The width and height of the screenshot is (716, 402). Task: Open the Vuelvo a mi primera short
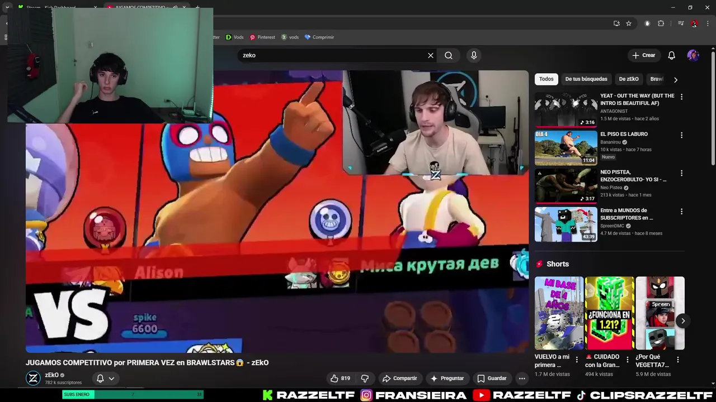[559, 313]
